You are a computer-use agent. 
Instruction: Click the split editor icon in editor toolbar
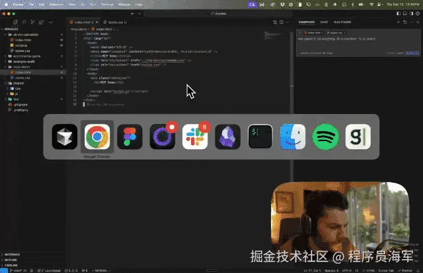pyautogui.click(x=282, y=22)
